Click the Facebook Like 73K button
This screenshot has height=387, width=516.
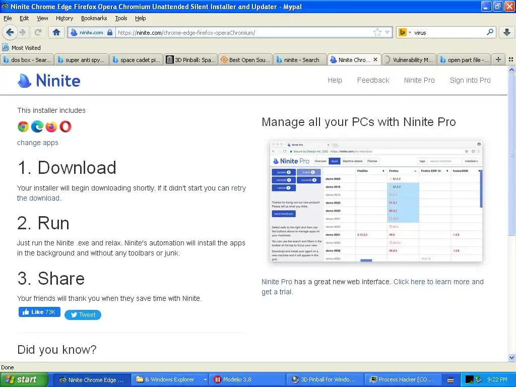coord(39,312)
